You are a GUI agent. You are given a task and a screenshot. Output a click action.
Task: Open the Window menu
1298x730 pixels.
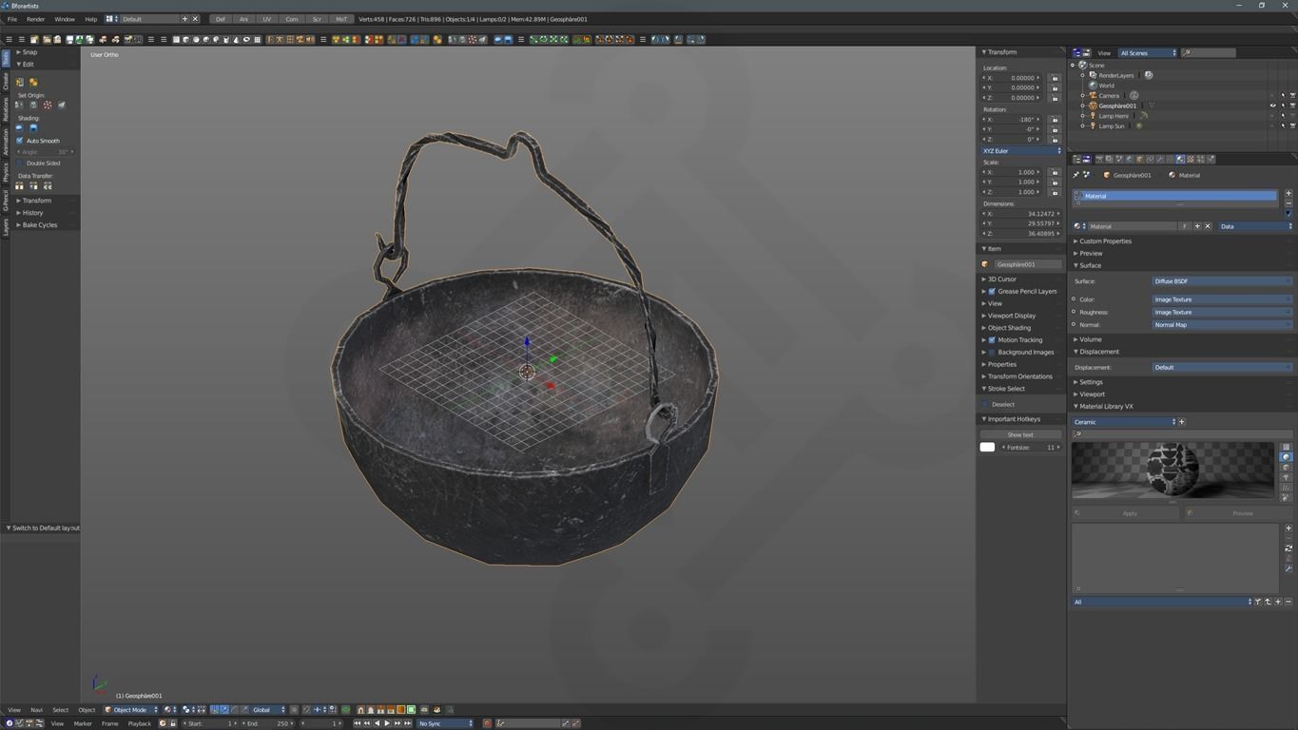(65, 19)
